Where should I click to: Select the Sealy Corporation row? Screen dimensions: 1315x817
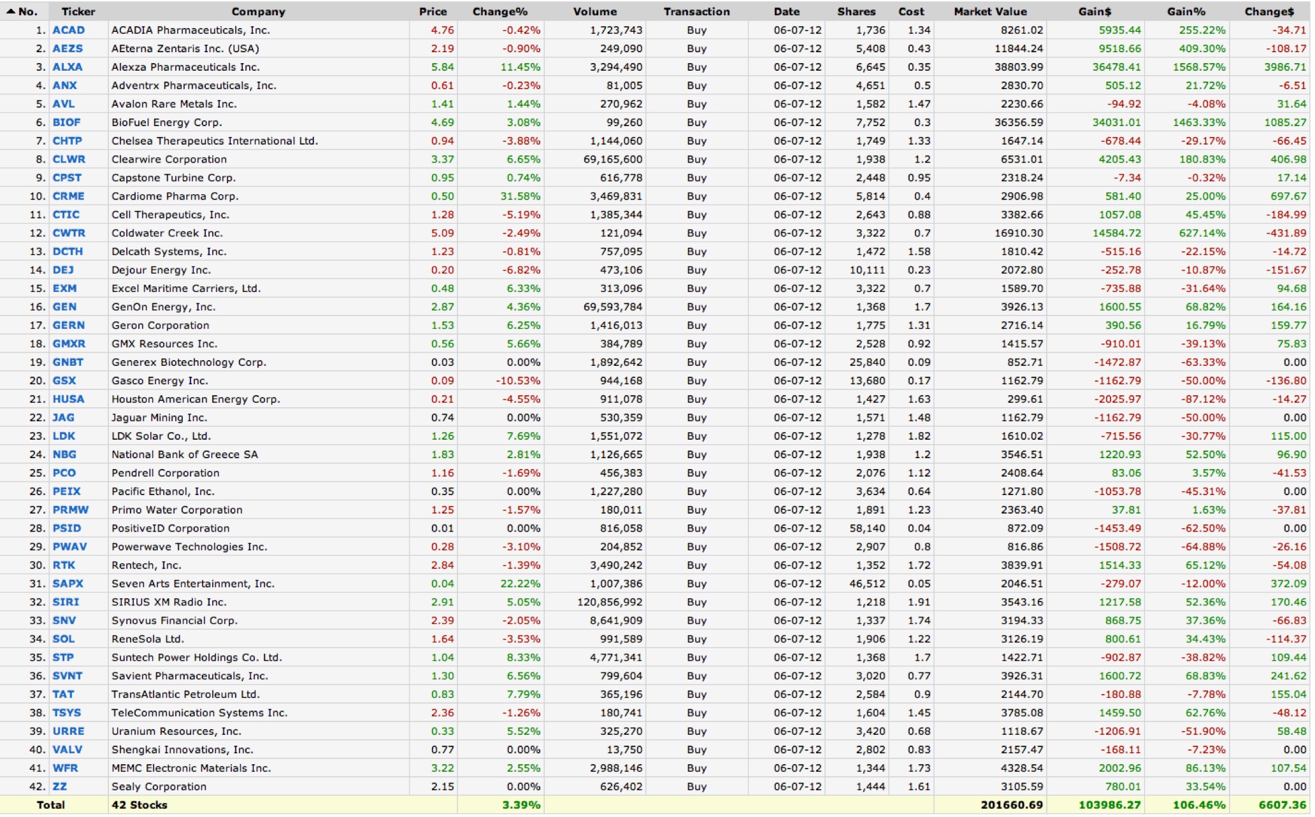(x=159, y=786)
